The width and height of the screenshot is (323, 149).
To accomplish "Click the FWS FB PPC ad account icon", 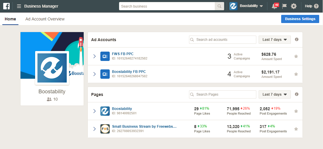I will pyautogui.click(x=105, y=56).
